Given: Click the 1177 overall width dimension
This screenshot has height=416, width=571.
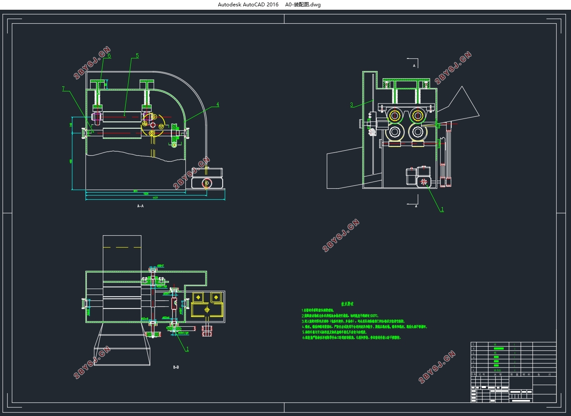Looking at the screenshot, I should click(155, 198).
